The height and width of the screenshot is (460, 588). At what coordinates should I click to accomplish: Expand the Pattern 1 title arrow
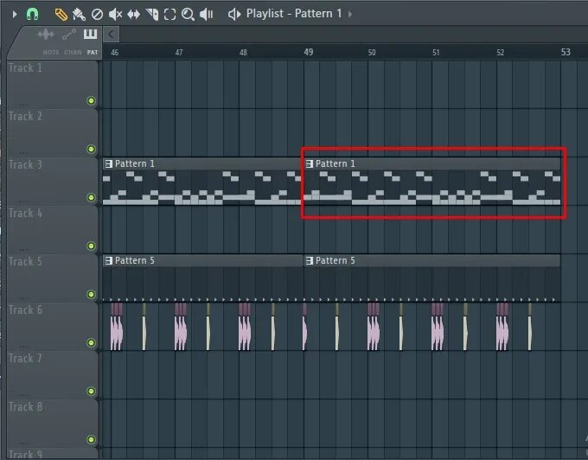click(350, 14)
